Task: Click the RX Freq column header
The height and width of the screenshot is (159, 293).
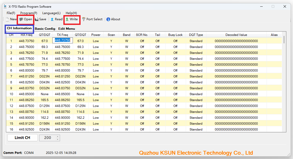Action: 26,35
